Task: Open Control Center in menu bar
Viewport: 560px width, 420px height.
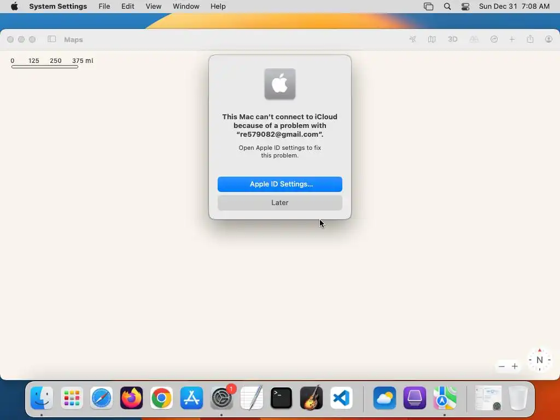Action: [x=465, y=7]
